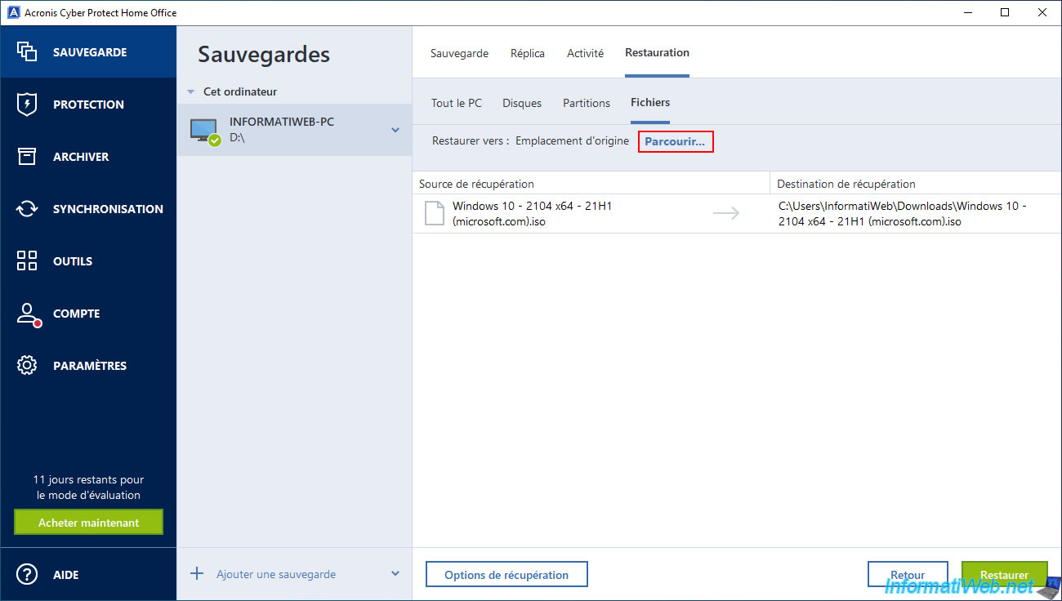The height and width of the screenshot is (601, 1062).
Task: Click the Acronis logo in title bar
Action: [x=13, y=12]
